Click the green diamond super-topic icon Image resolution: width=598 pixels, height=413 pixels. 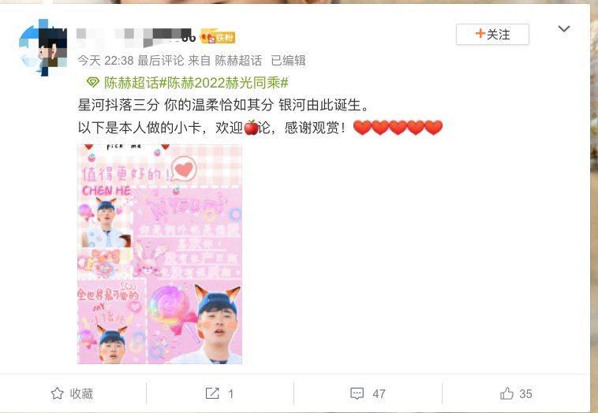92,82
